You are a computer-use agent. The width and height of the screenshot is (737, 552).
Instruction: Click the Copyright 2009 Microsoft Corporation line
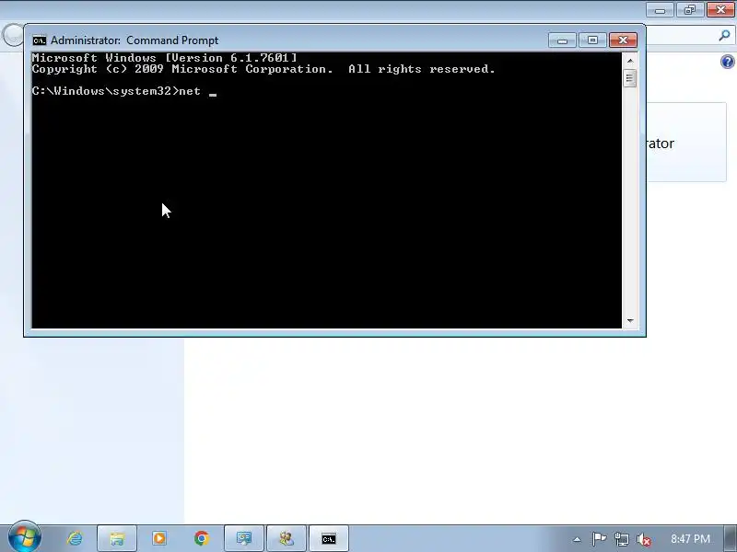click(x=263, y=69)
